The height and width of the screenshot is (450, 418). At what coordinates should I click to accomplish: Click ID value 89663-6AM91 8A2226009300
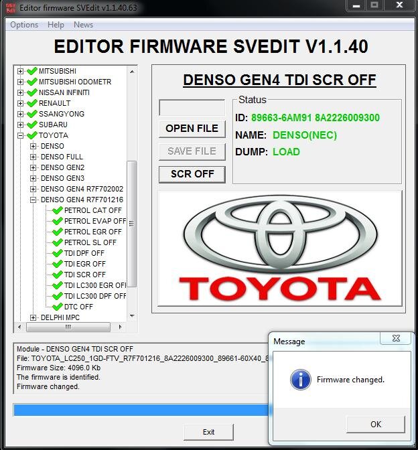point(316,118)
